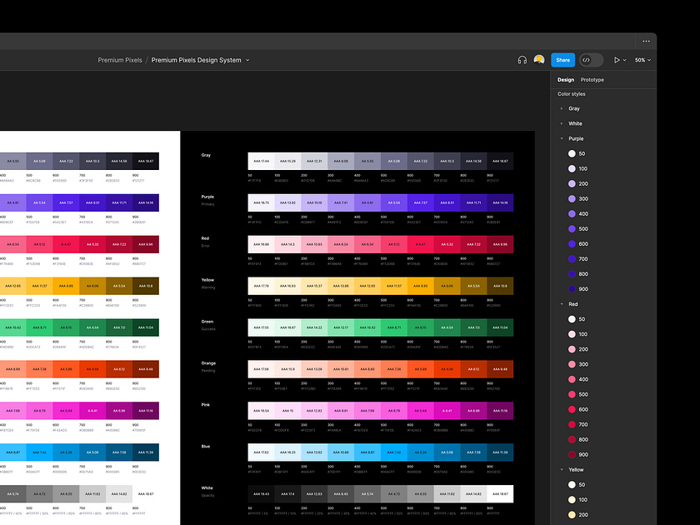
Task: Click your avatar icon in the toolbar
Action: pos(539,59)
